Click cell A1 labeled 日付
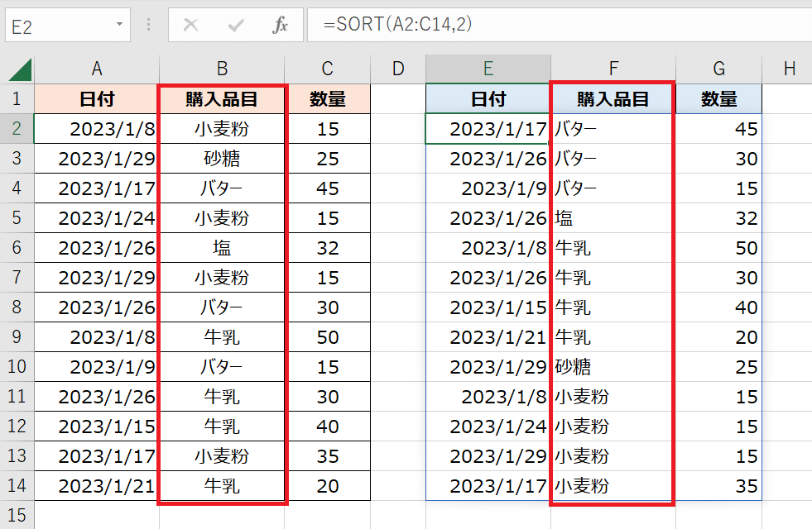 pos(97,99)
